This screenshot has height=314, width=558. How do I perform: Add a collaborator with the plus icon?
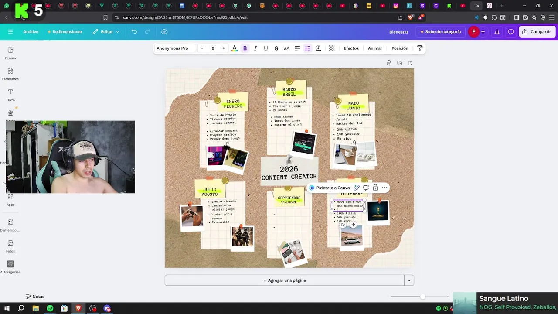483,32
